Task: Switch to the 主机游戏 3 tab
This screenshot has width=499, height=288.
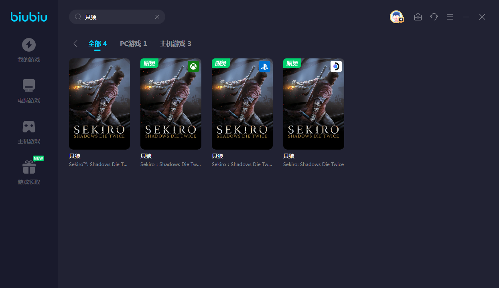Action: (175, 44)
